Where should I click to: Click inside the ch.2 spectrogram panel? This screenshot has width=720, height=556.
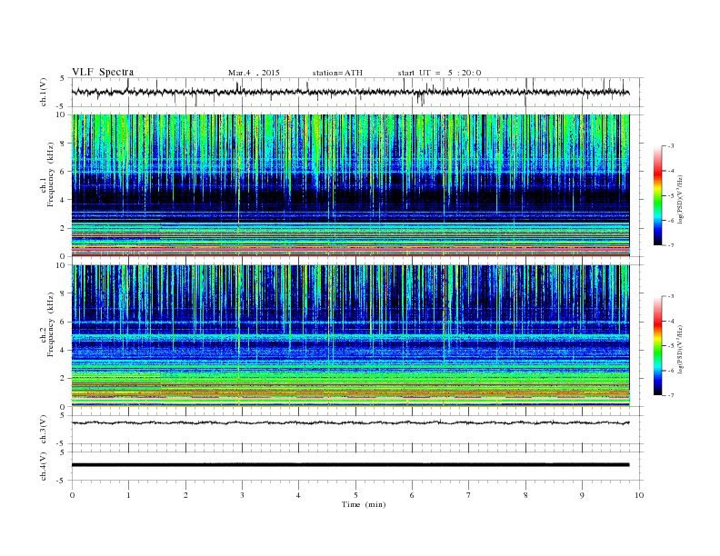click(x=350, y=336)
